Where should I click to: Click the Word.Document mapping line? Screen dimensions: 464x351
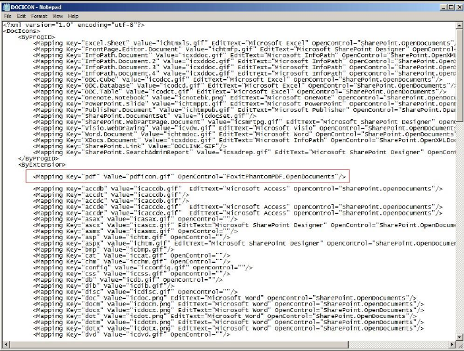click(244, 134)
